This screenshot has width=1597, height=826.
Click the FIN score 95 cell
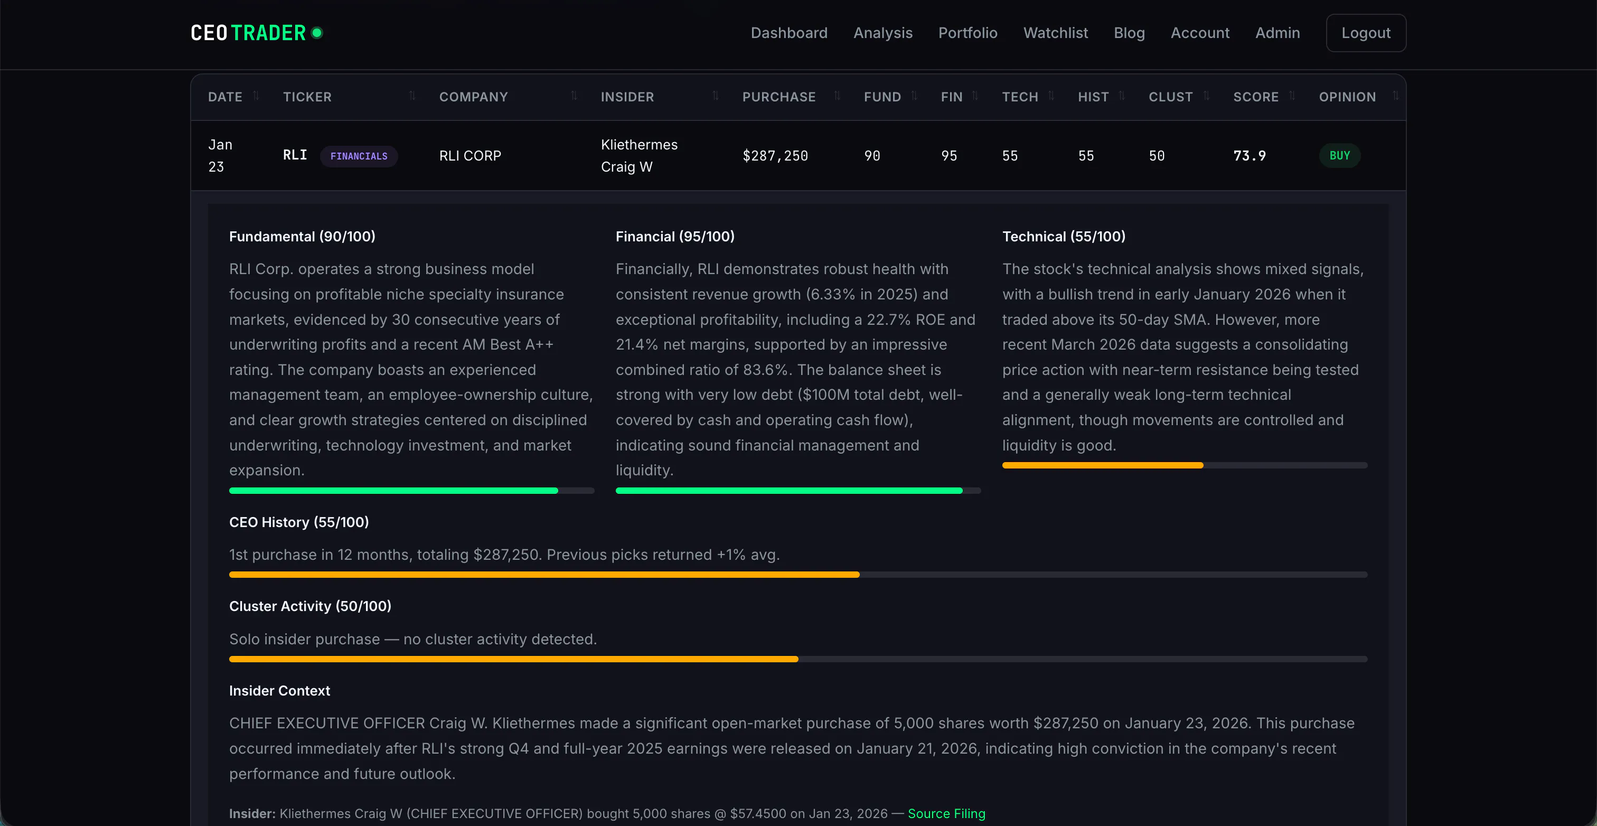949,156
